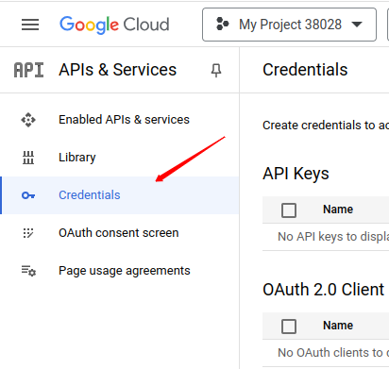Image resolution: width=389 pixels, height=369 pixels.
Task: Open Page usage agreements
Action: 125,271
